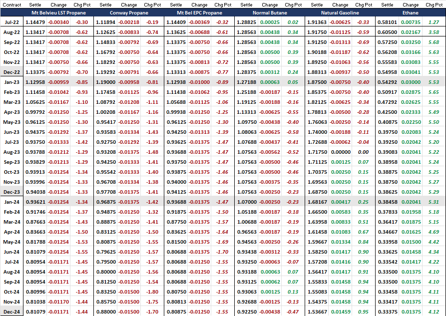Select Jul-22 EPC Propane settle 1.14409
Viewport: 446px width, 316px height.
(x=176, y=22)
